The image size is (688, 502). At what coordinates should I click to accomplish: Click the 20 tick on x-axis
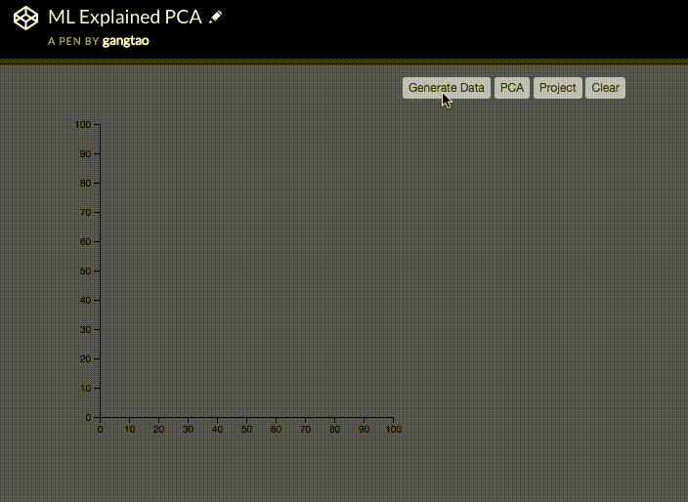click(x=159, y=429)
